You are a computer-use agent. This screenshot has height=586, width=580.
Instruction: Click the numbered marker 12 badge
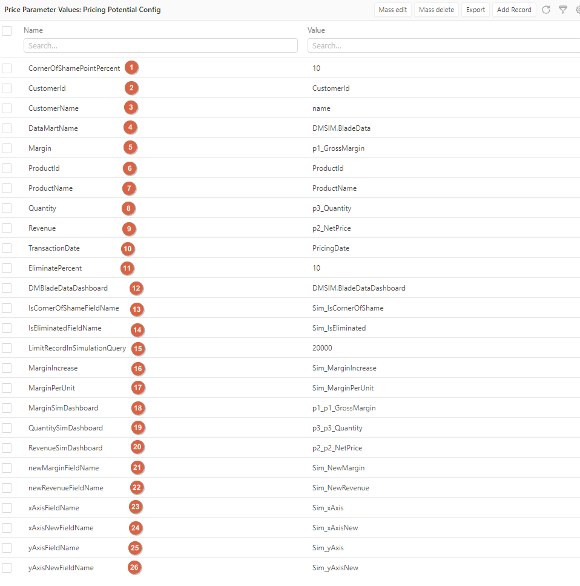136,288
